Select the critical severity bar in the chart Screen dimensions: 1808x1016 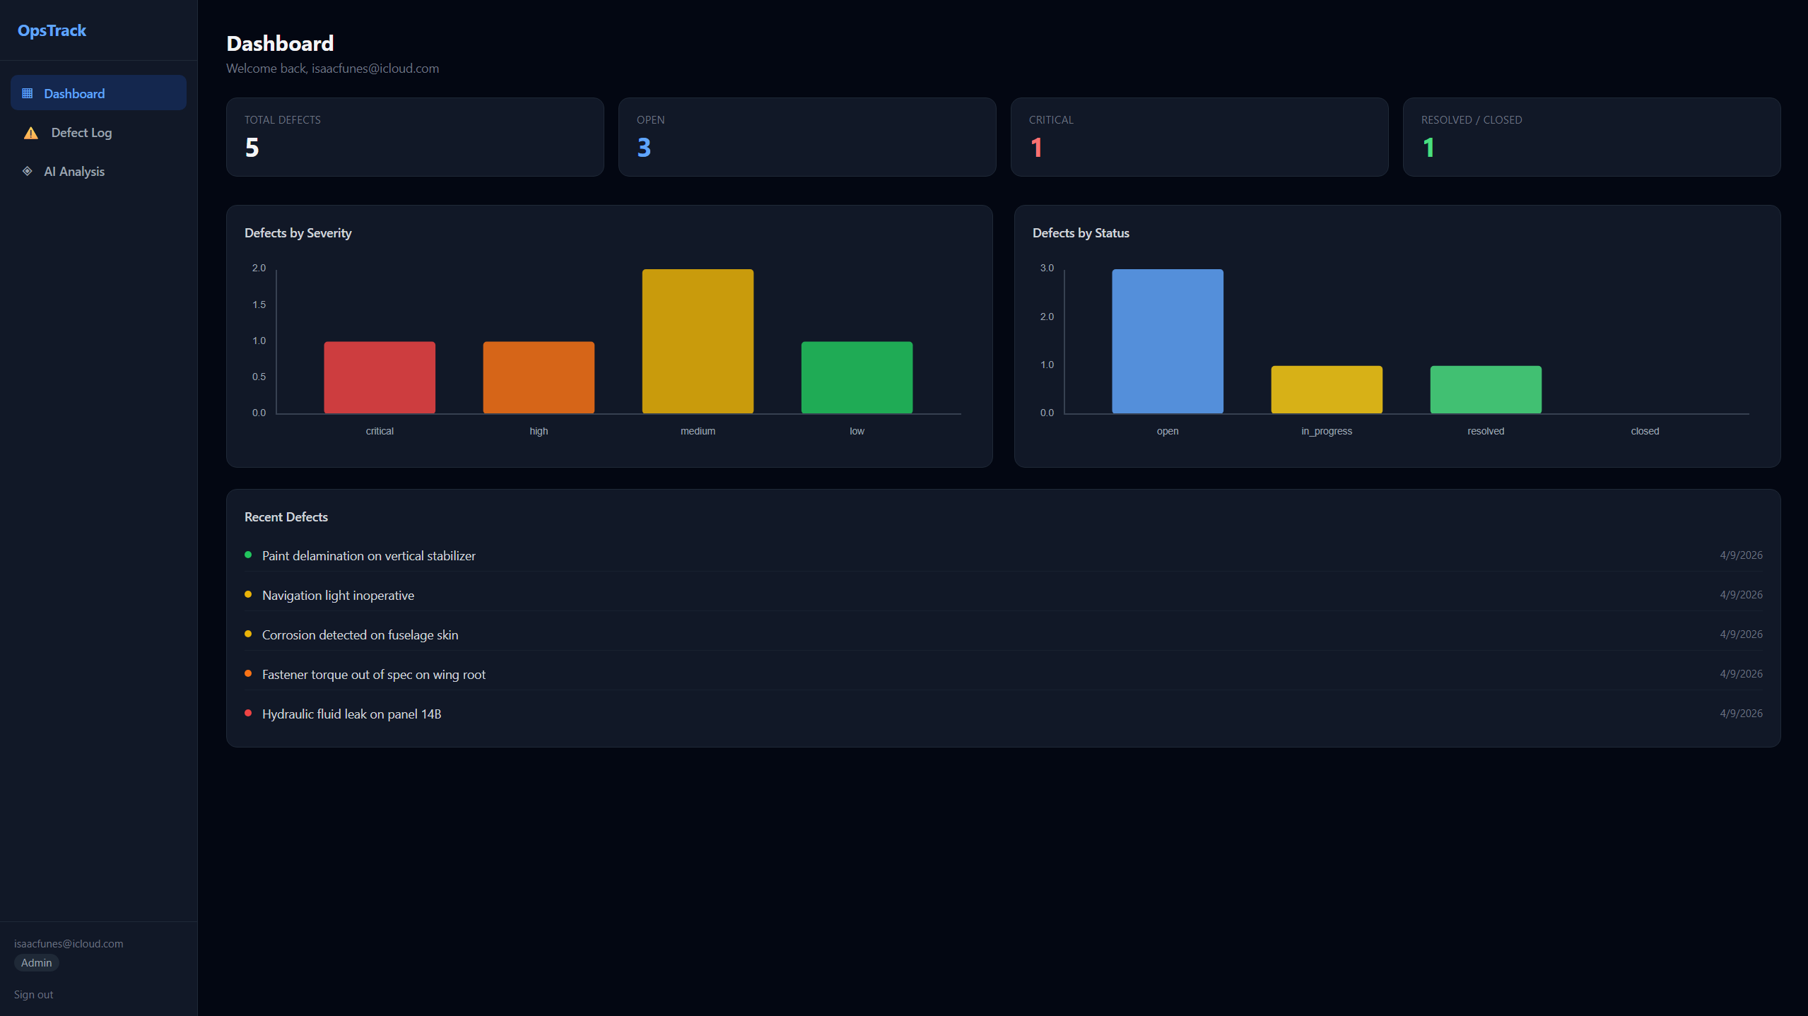379,377
